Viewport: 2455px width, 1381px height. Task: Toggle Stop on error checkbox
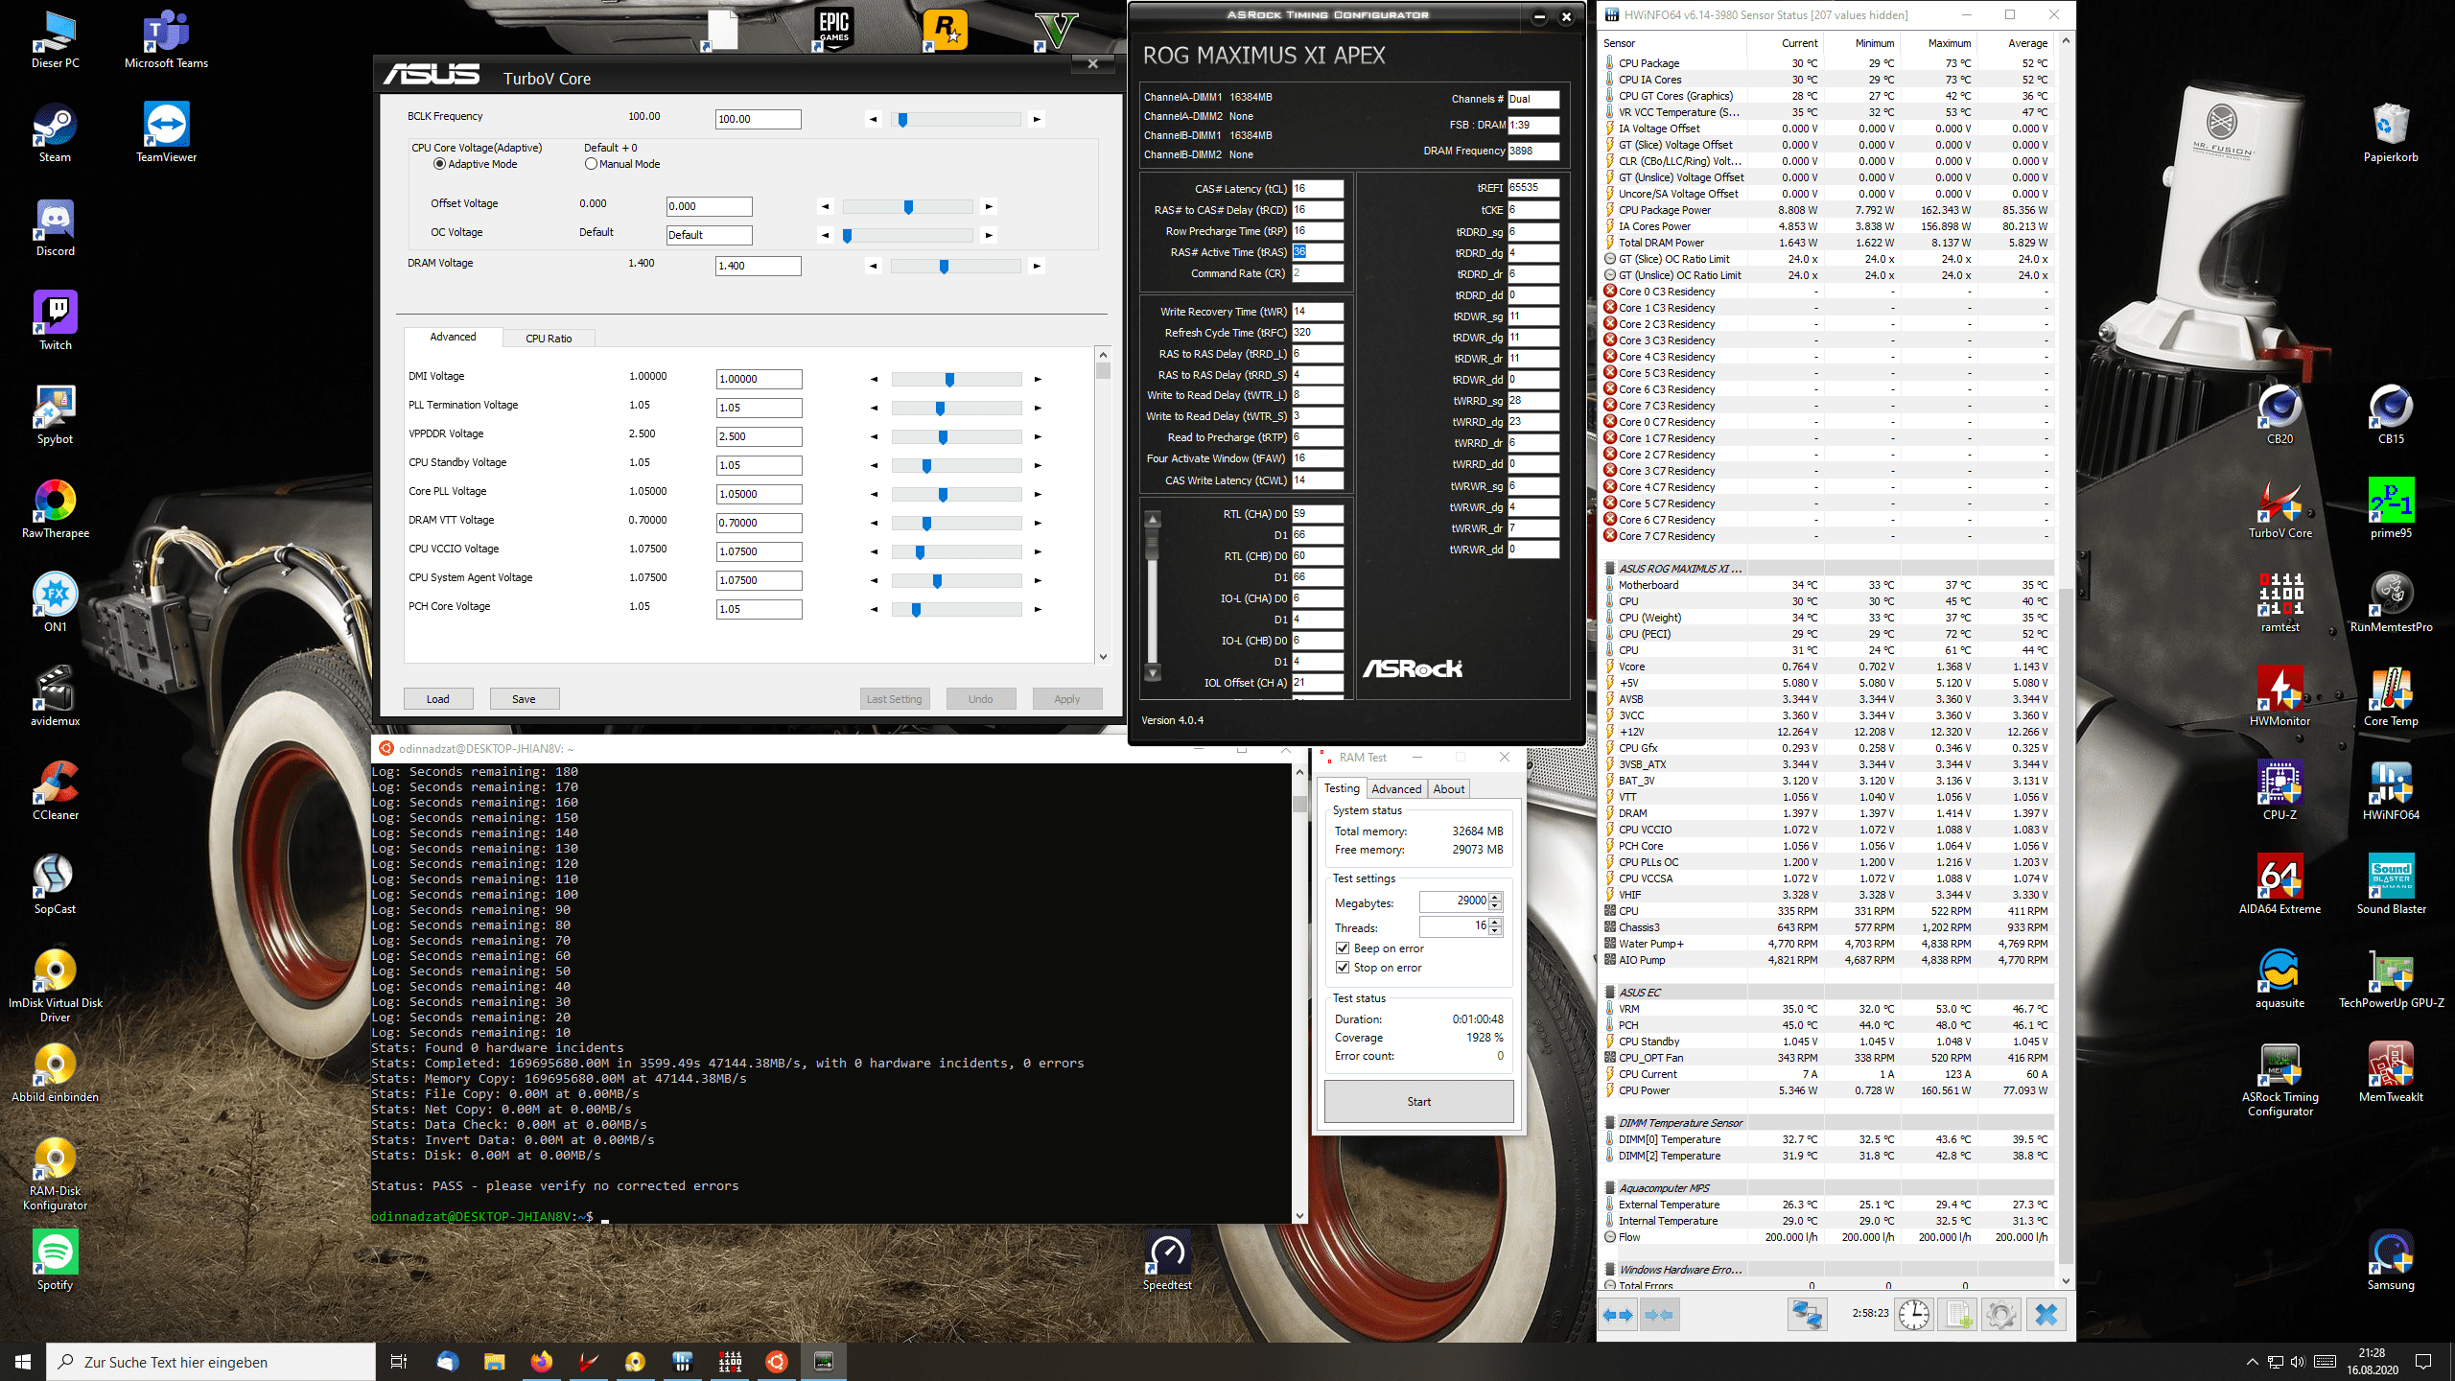click(x=1343, y=968)
